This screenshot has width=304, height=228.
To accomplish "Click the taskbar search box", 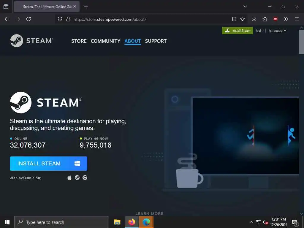I will point(62,222).
